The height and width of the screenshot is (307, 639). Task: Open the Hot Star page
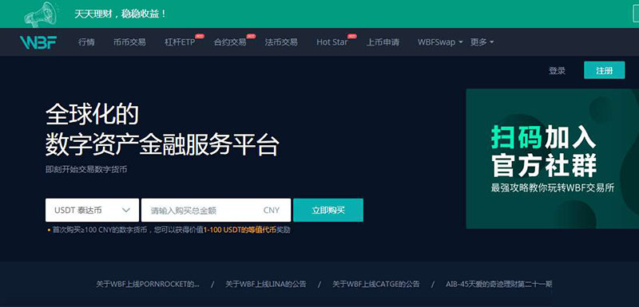332,42
